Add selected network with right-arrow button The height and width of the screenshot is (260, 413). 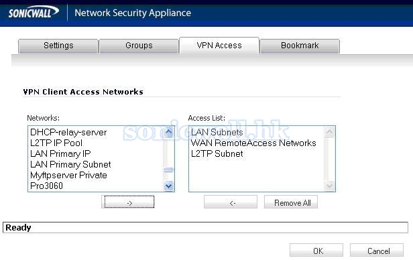128,202
